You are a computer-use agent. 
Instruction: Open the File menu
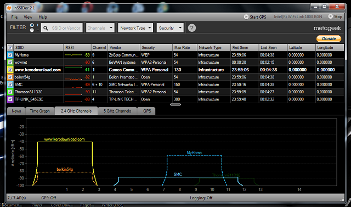(x=14, y=17)
